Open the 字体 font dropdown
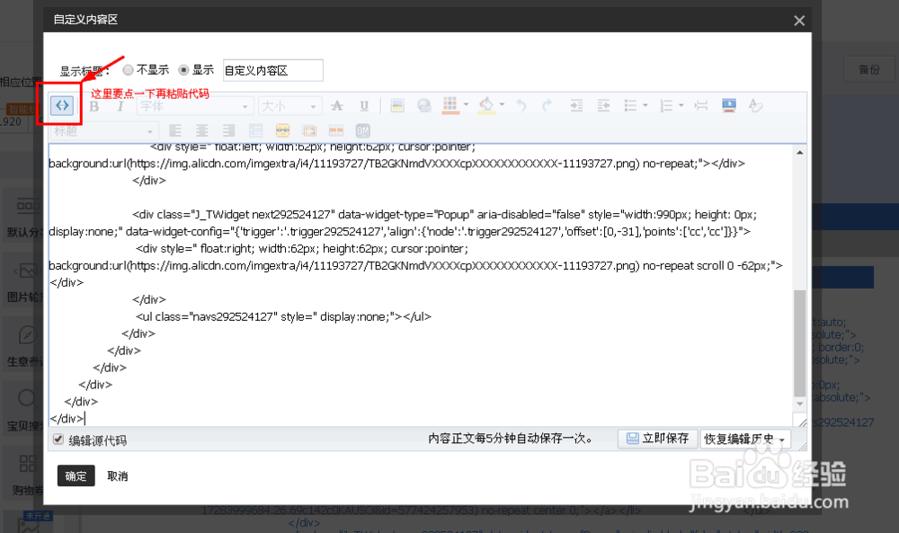 pos(195,106)
